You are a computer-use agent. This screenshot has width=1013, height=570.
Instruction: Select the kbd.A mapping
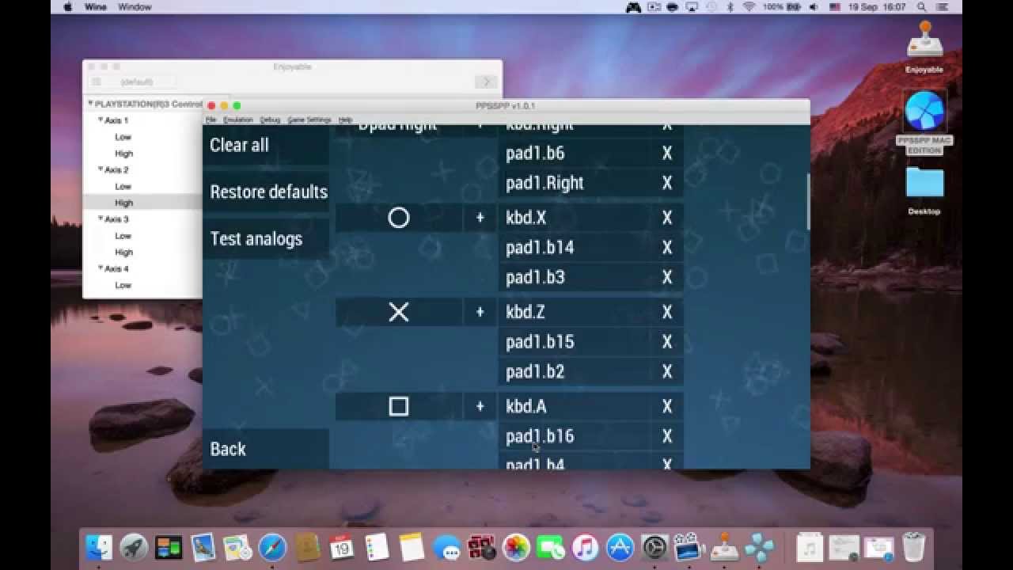(575, 406)
